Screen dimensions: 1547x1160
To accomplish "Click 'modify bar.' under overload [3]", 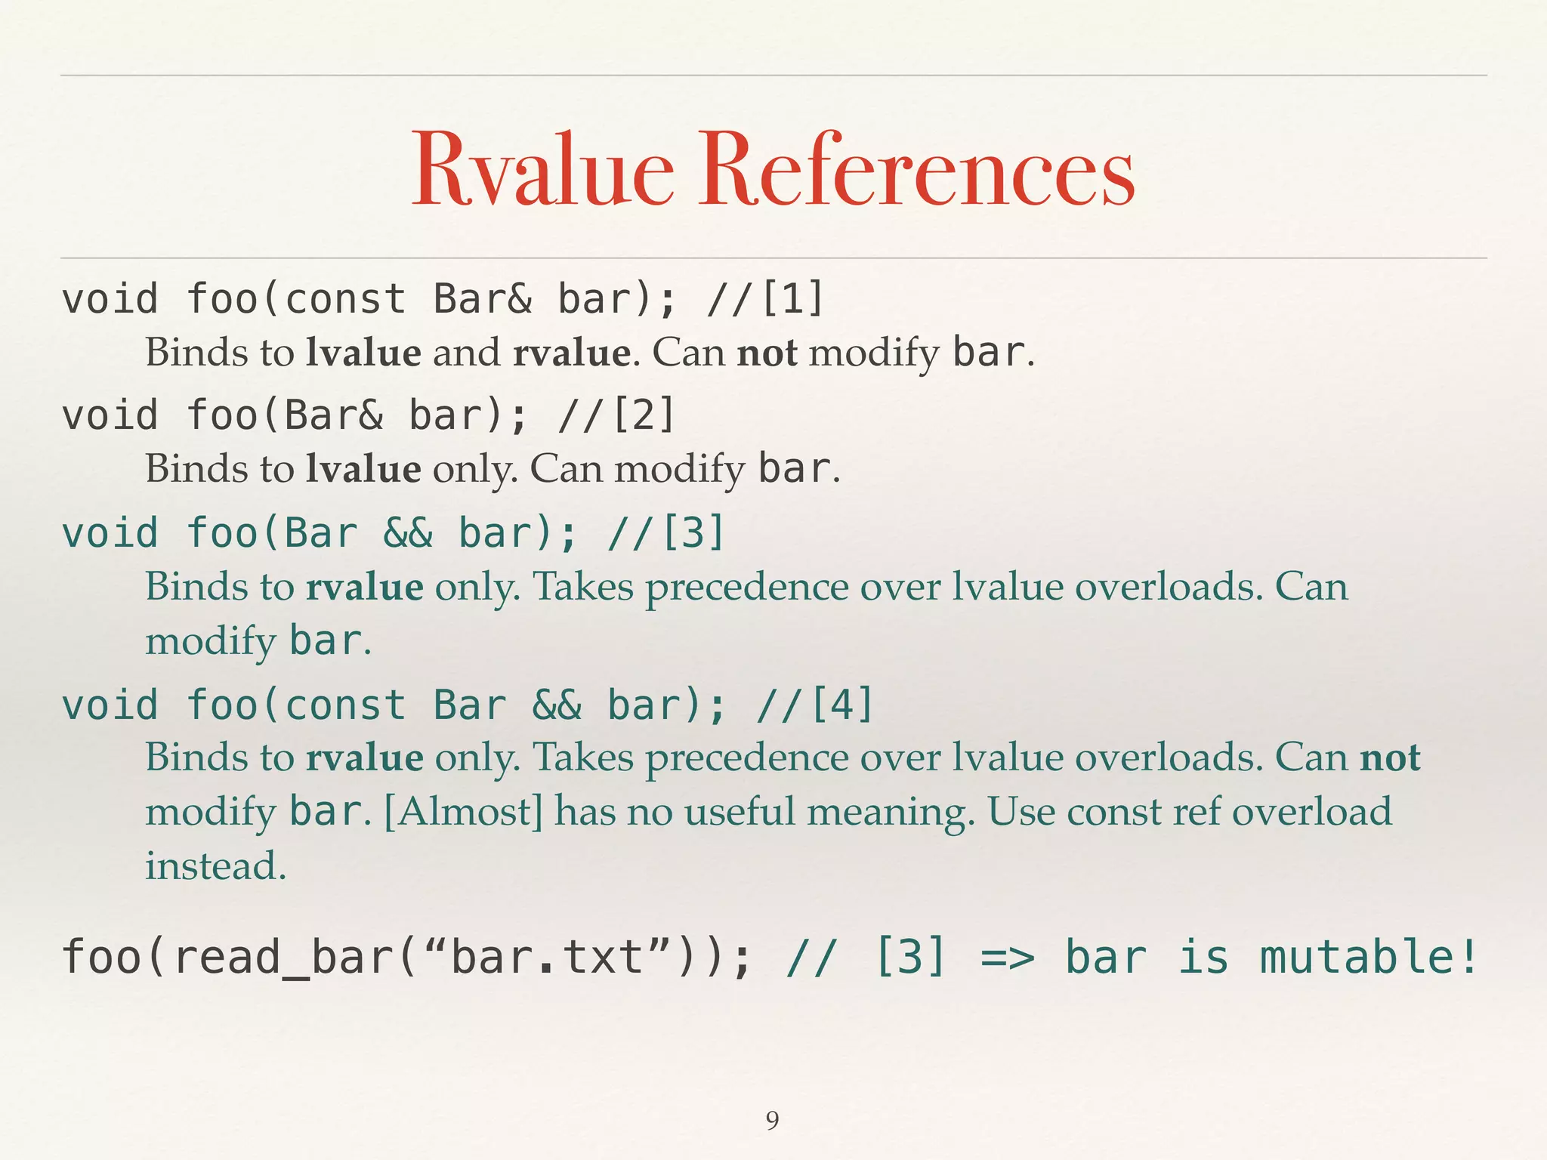I will coord(258,641).
